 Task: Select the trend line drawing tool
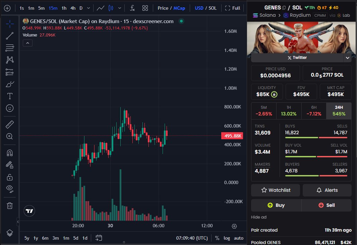(x=10, y=36)
